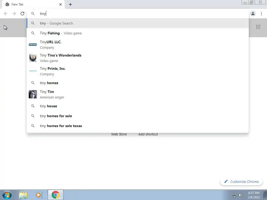Click the TinyURL logo thumbnail
This screenshot has width=267, height=200.
click(33, 45)
